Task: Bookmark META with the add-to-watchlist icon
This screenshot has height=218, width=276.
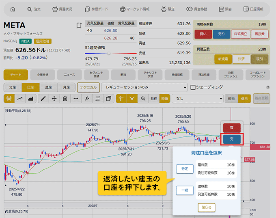Action: point(79,25)
